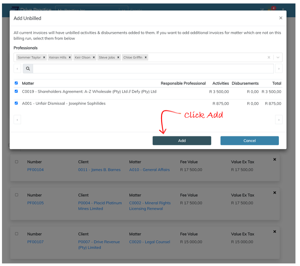Remove Steve Jobs tag from Professionals
This screenshot has width=300, height=266.
[118, 57]
